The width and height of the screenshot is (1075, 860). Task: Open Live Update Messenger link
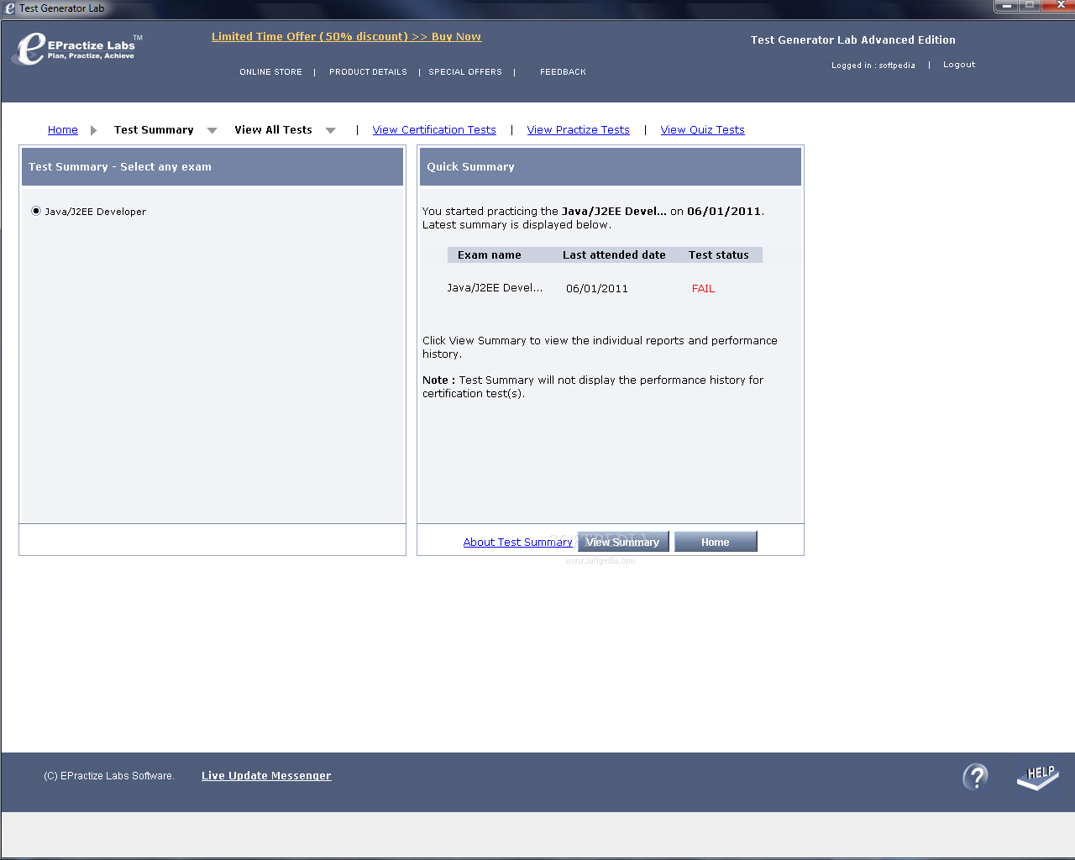tap(266, 776)
